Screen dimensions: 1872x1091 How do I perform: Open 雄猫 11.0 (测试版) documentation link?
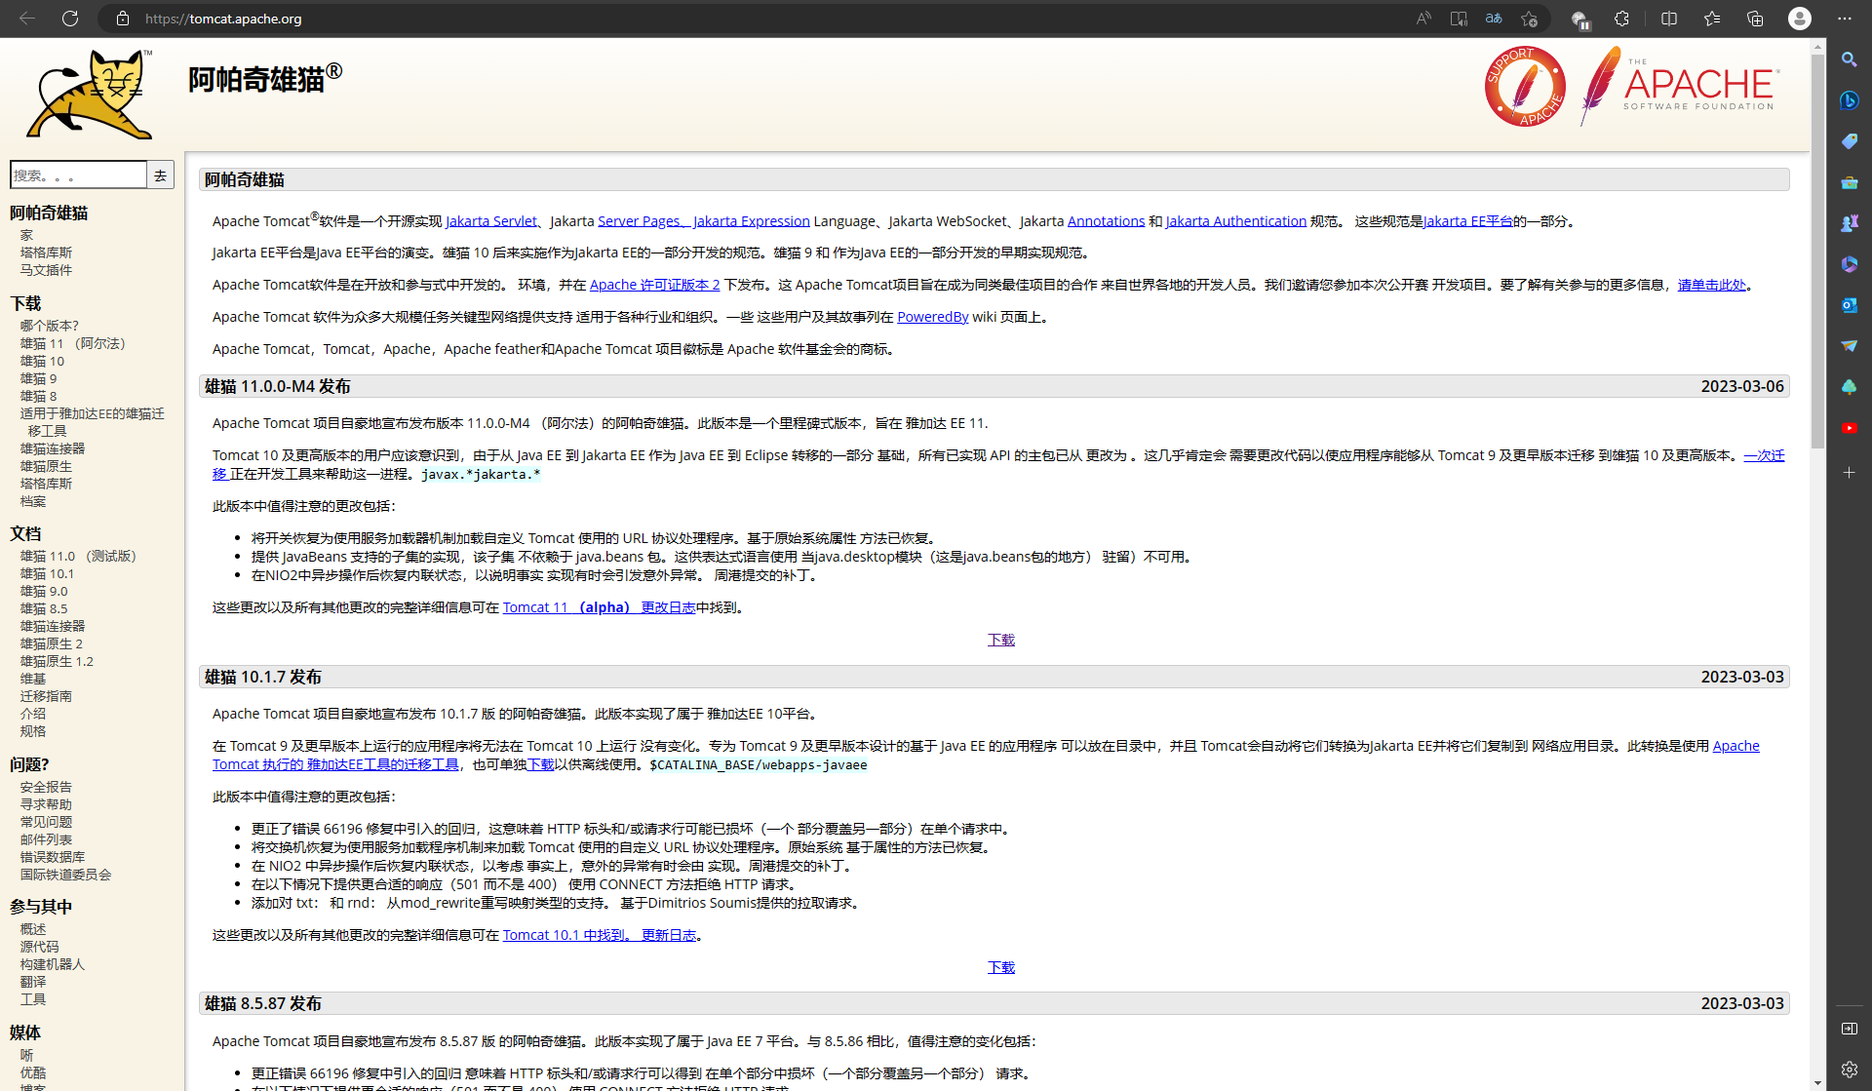pyautogui.click(x=78, y=556)
